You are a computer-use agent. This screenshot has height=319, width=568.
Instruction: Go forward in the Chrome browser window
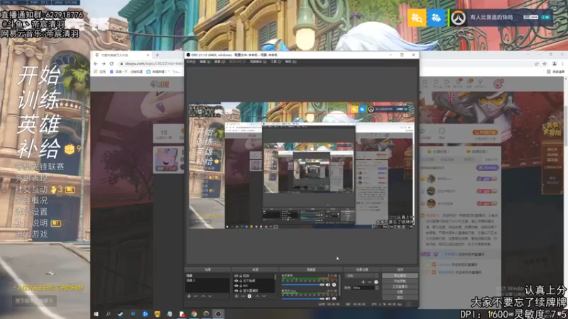pos(104,64)
